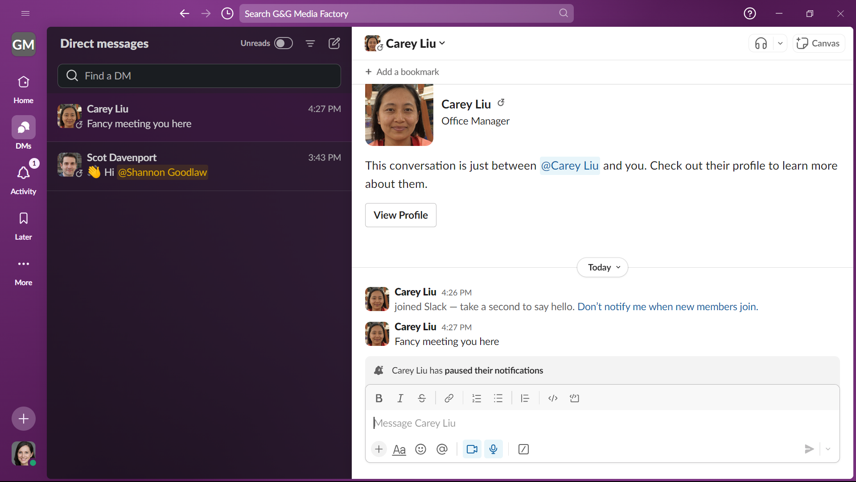Open Activity notifications
The height and width of the screenshot is (482, 856).
(x=23, y=178)
